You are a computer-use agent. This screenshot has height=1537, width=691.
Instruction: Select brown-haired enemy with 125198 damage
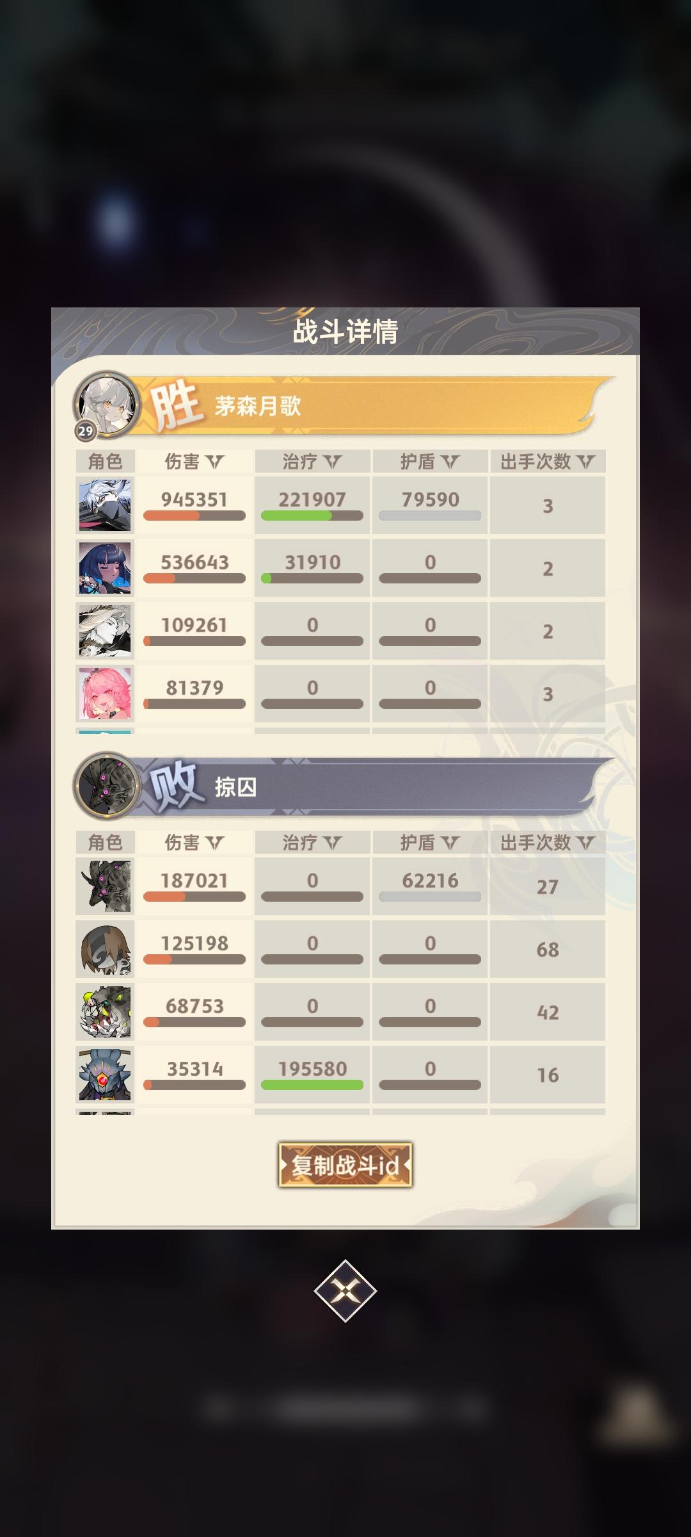pyautogui.click(x=105, y=949)
